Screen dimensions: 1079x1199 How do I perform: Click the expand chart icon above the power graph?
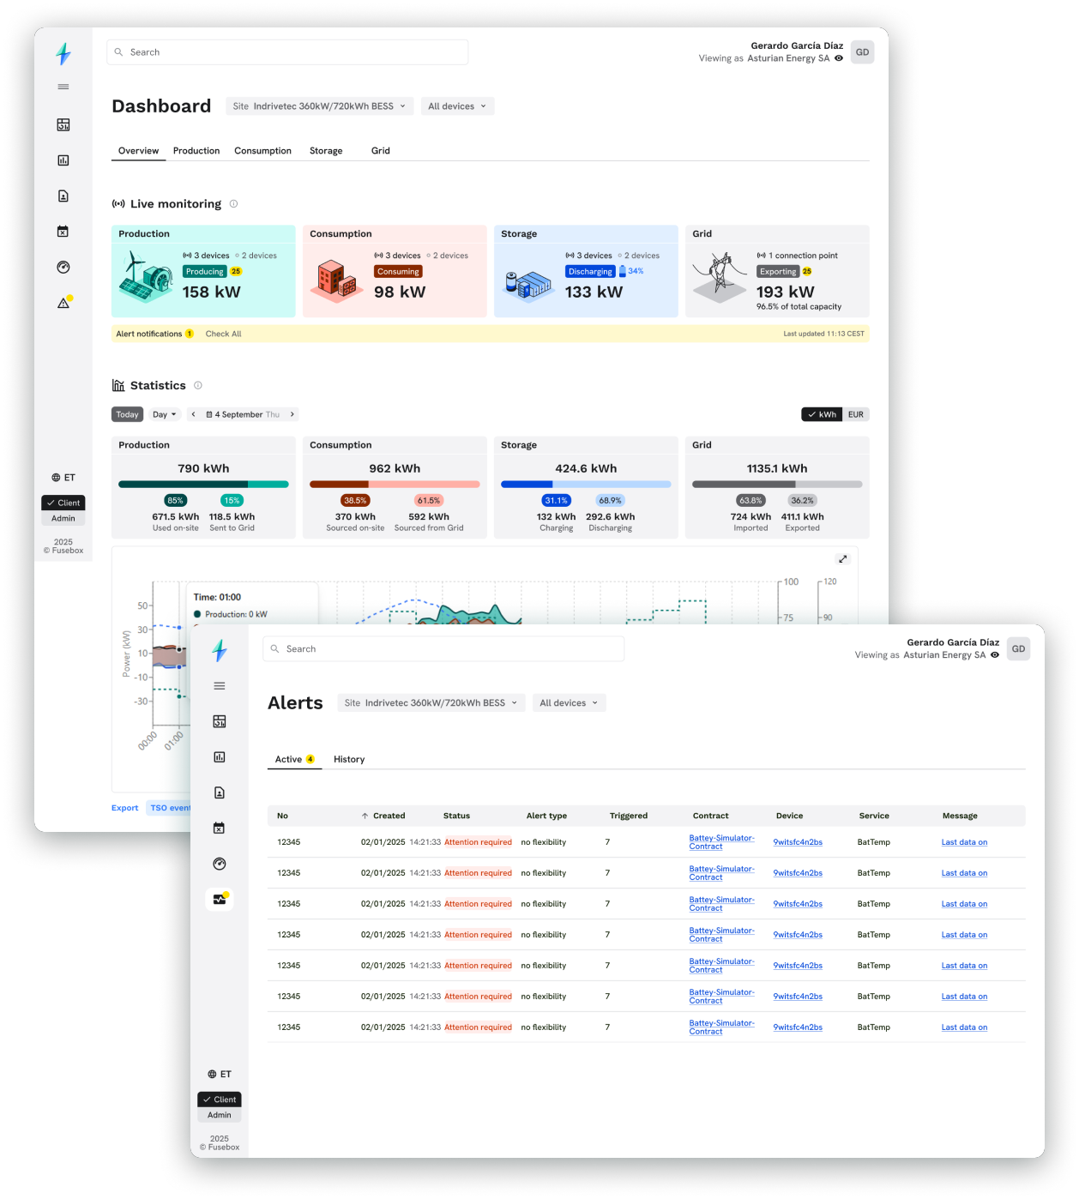[842, 559]
